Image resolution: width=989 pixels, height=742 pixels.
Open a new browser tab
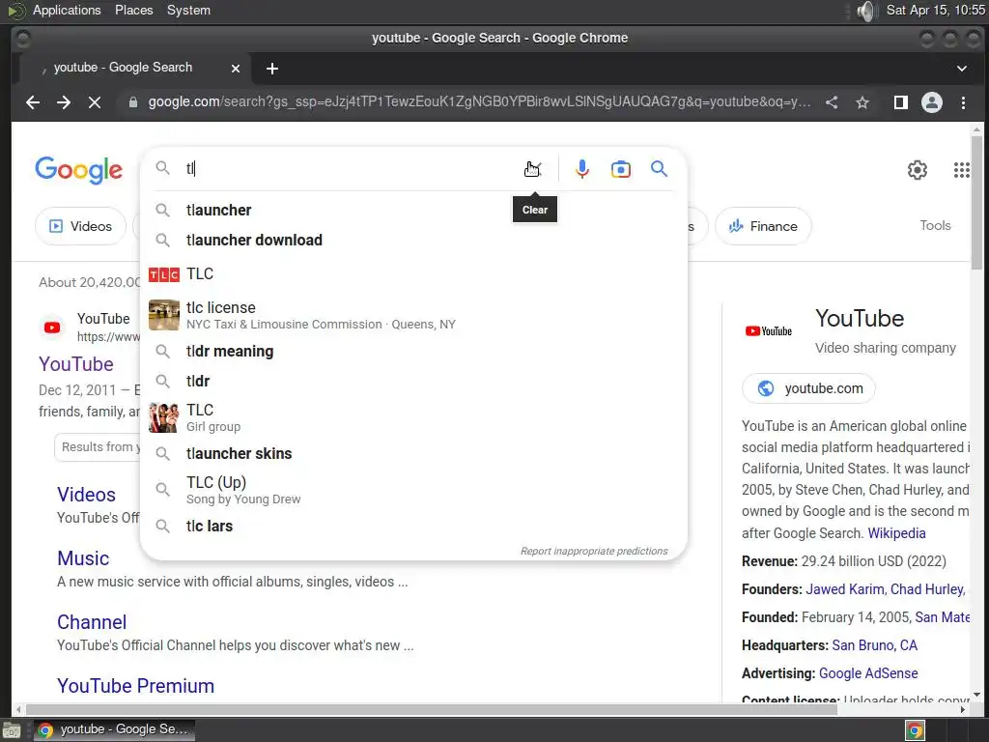pos(272,69)
